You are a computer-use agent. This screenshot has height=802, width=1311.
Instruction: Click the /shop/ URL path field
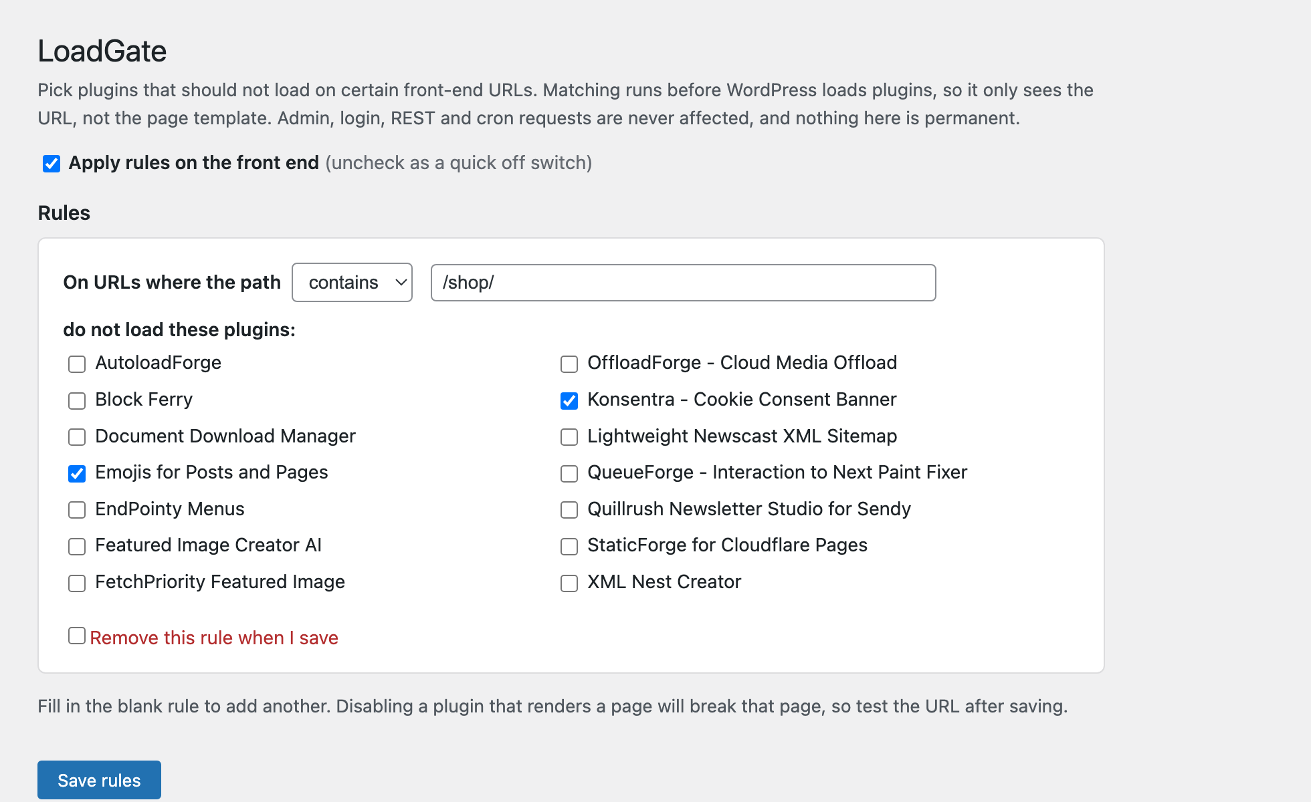coord(683,283)
